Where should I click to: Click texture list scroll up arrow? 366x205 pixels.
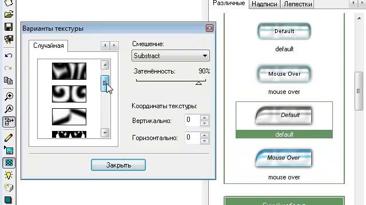tap(105, 65)
